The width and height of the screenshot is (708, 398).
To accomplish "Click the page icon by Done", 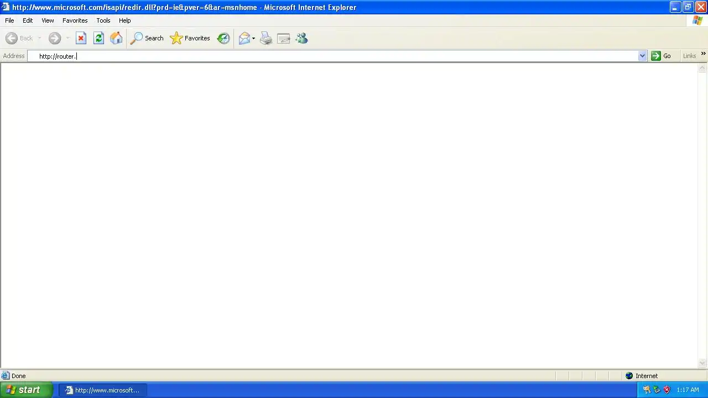I will point(6,376).
